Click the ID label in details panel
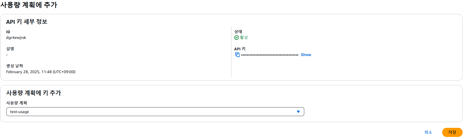This screenshot has width=466, height=139. click(x=8, y=32)
